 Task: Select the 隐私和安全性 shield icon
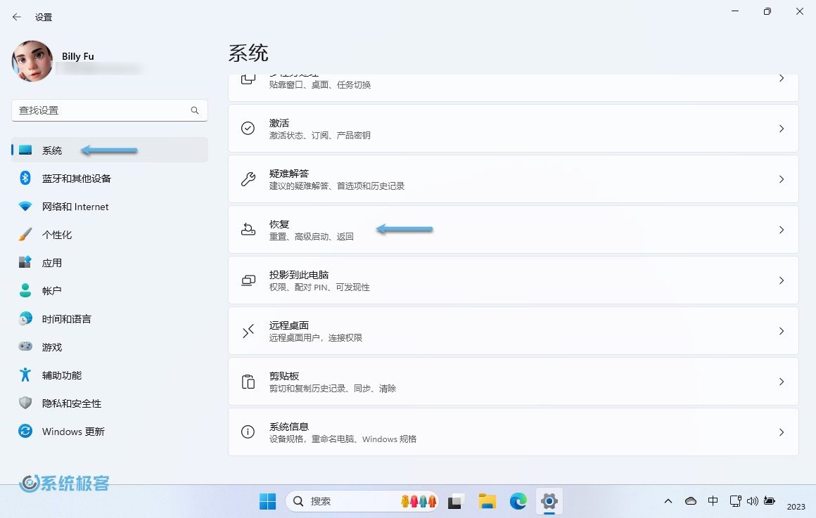point(25,403)
